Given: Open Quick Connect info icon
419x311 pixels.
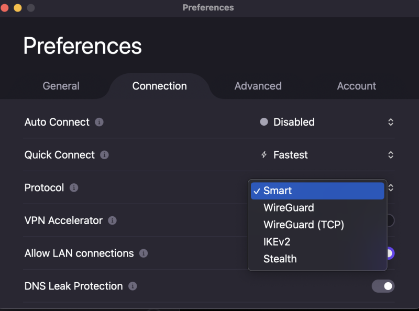Looking at the screenshot, I should pyautogui.click(x=104, y=155).
